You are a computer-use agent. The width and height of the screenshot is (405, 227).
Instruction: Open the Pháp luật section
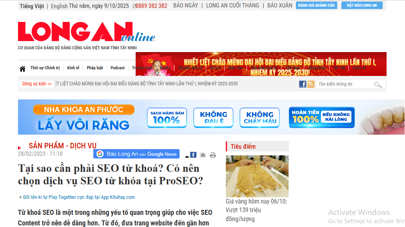(x=95, y=68)
